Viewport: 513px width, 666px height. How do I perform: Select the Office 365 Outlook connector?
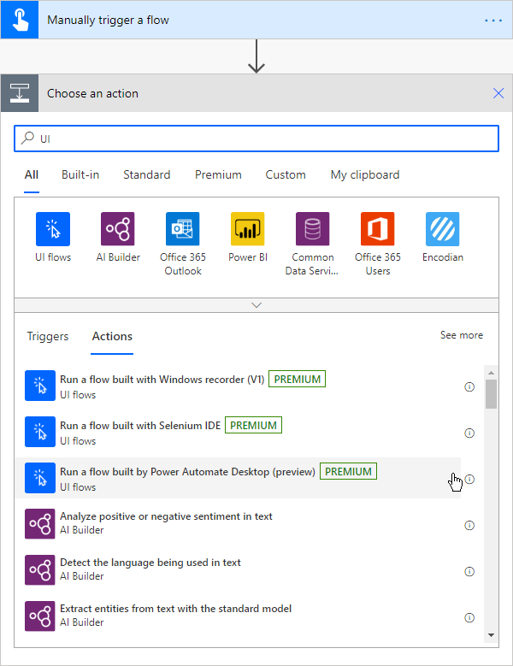point(183,244)
